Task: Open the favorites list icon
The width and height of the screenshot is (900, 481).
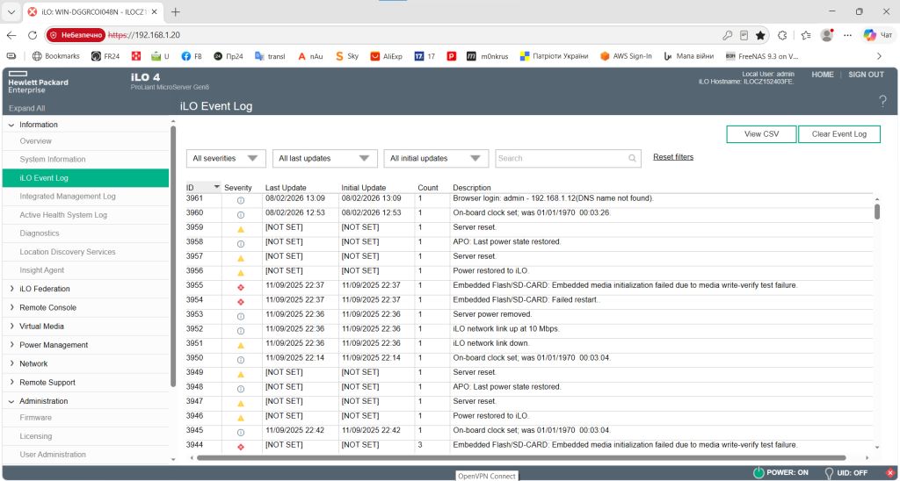Action: coord(806,35)
